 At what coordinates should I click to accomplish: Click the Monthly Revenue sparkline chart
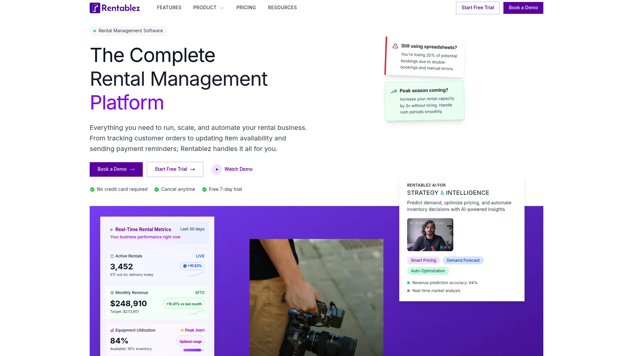pyautogui.click(x=196, y=312)
